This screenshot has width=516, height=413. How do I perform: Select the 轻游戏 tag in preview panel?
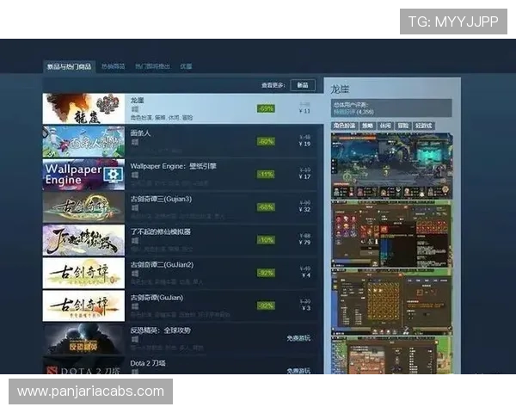[423, 126]
